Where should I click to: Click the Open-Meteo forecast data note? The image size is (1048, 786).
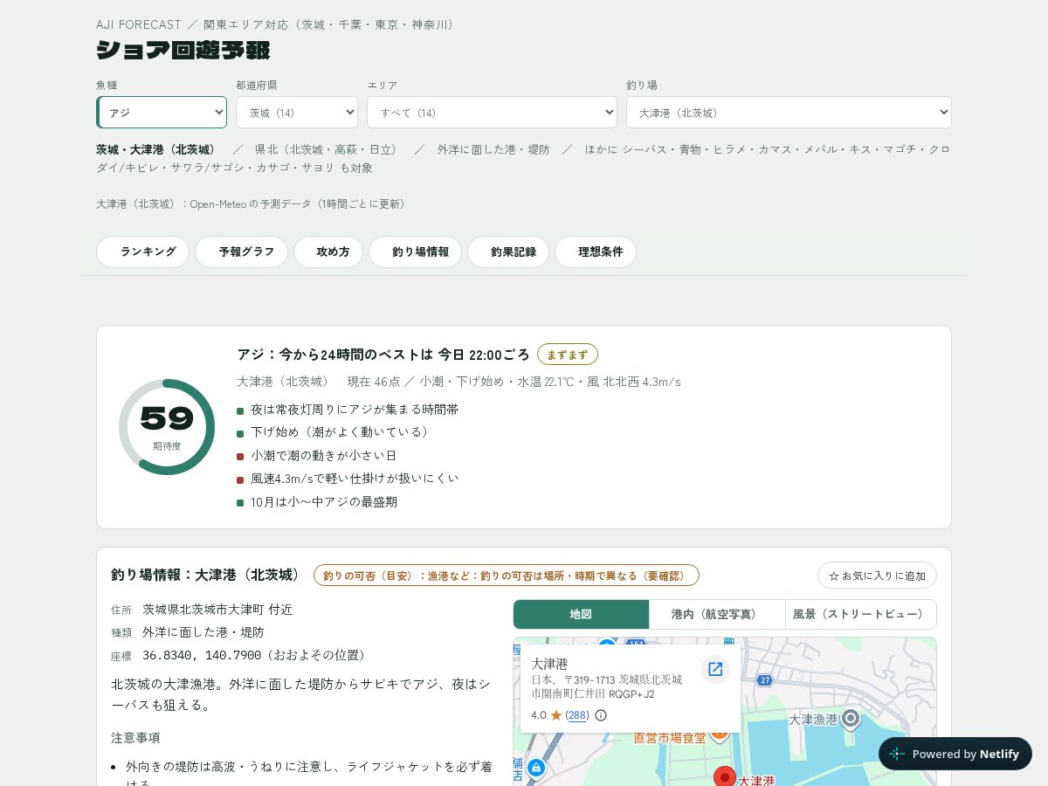tap(253, 203)
